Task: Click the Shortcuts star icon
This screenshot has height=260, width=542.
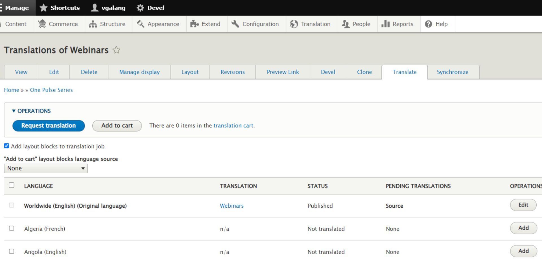Action: pos(43,8)
